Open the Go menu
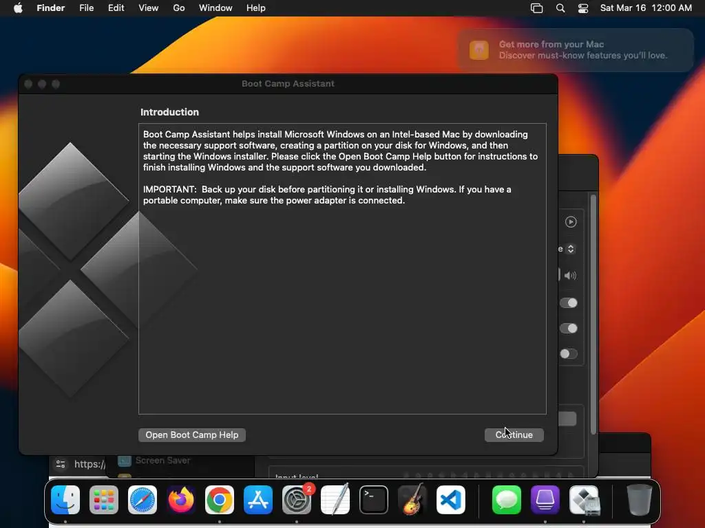Screen dimensions: 705x528 coord(179,8)
